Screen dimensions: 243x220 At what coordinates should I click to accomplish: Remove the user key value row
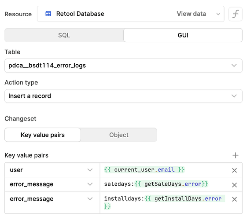[234, 170]
